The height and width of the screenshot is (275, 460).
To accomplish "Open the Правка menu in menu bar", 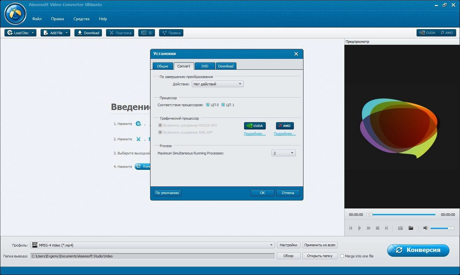I will (x=57, y=19).
